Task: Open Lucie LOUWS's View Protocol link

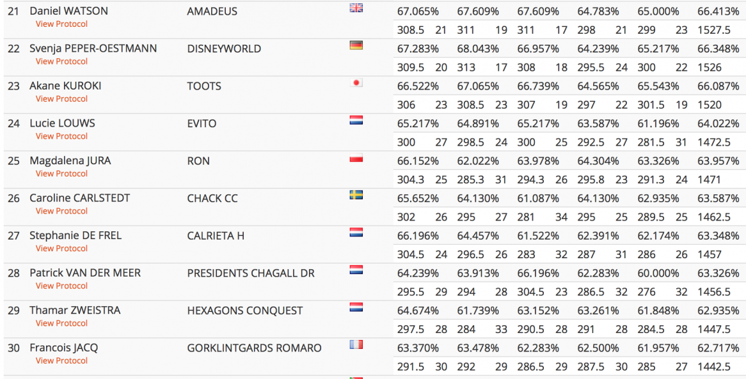Action: (x=61, y=136)
